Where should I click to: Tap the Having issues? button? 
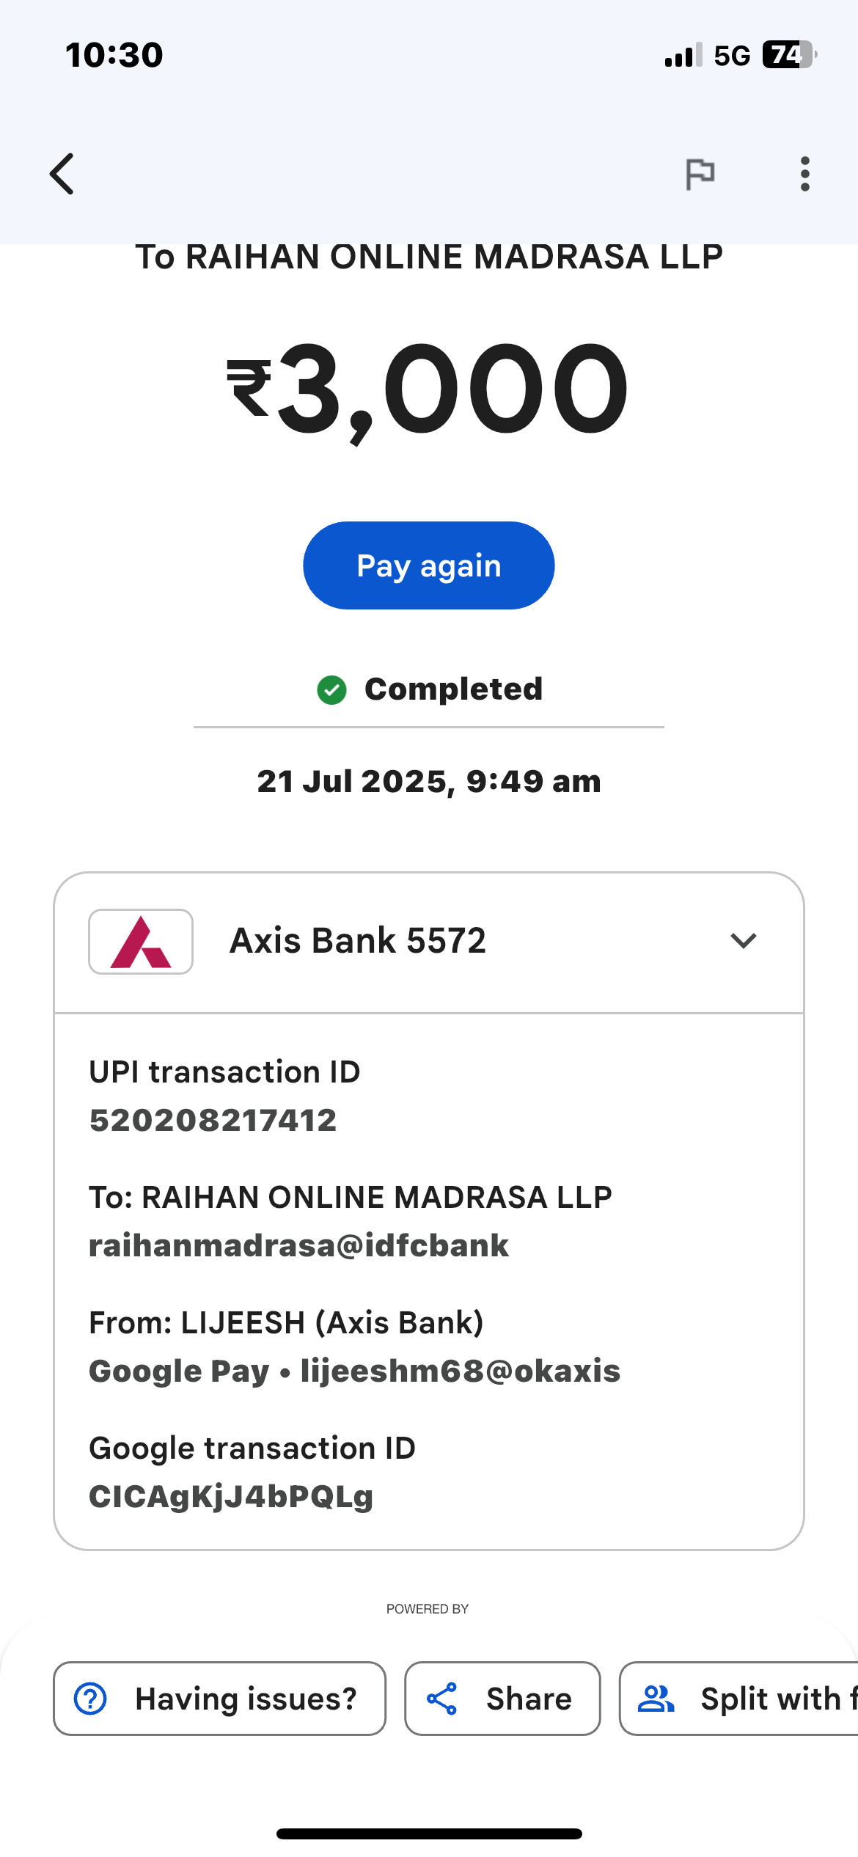pos(220,1699)
